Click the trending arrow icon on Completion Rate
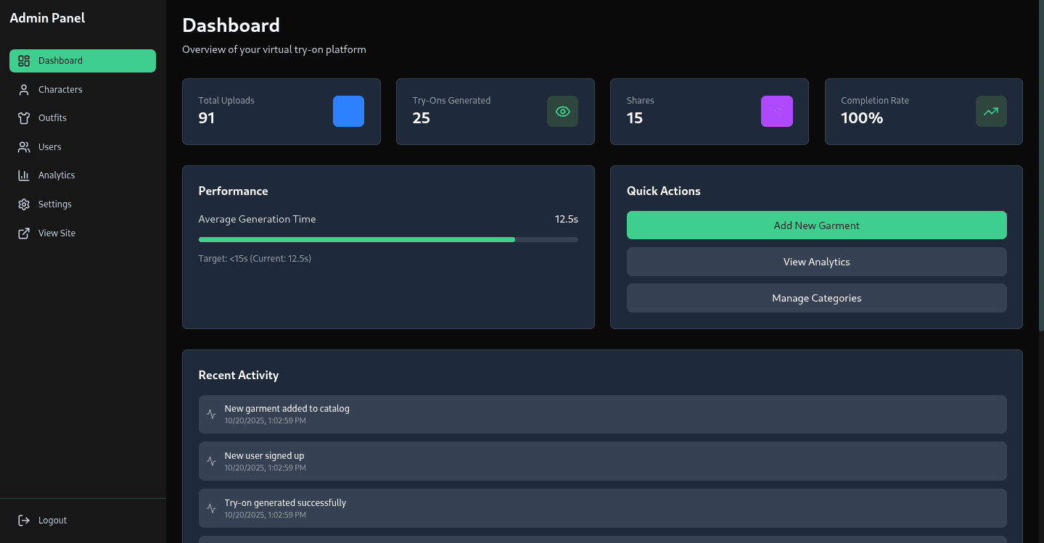Screen dimensions: 1044x543 [x=991, y=112]
